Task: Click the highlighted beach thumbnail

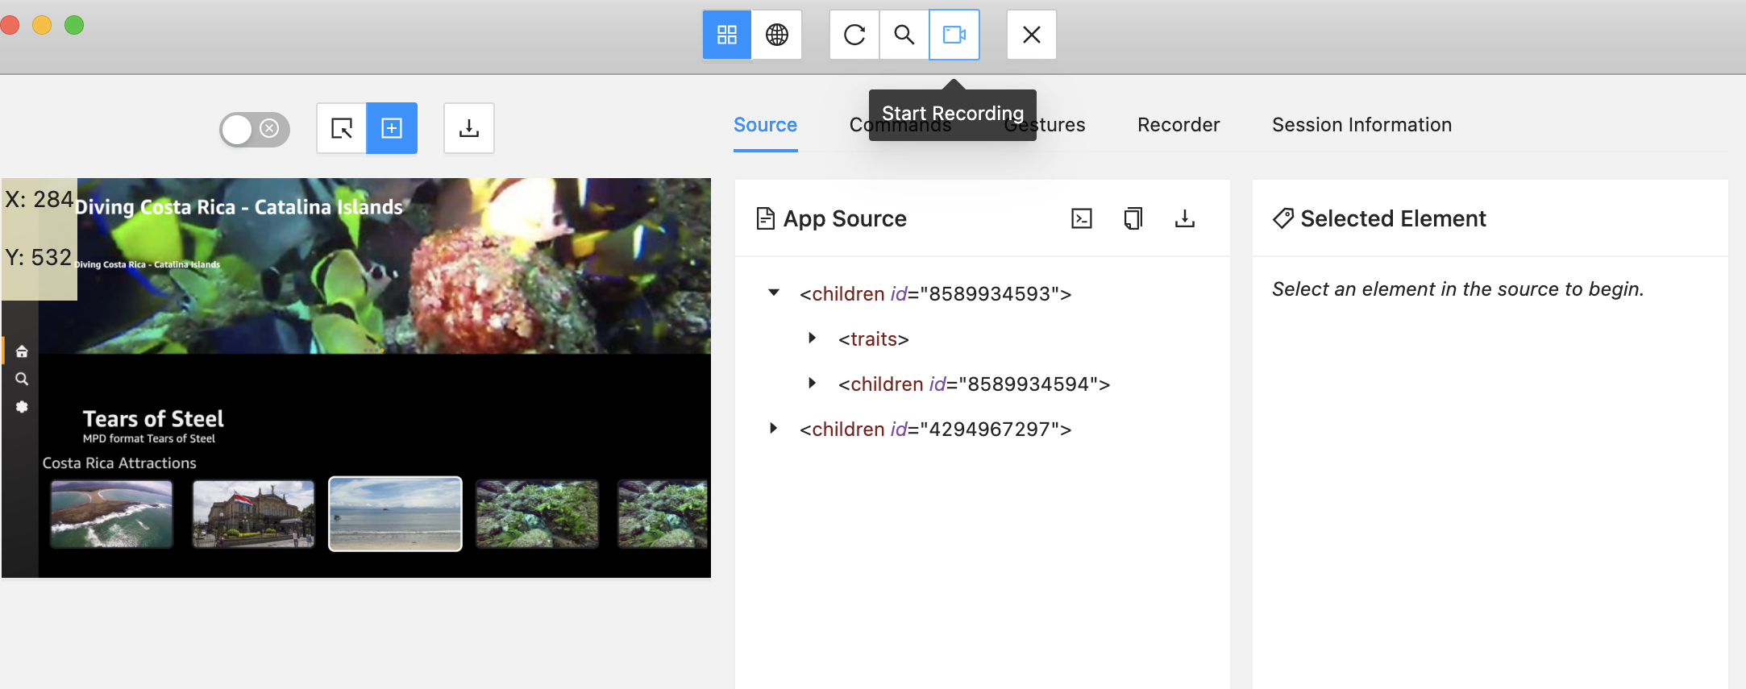Action: coord(395,513)
